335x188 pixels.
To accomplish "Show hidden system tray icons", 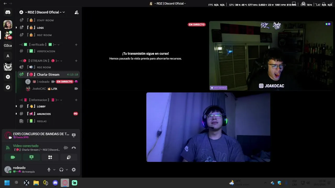I will pos(265,183).
